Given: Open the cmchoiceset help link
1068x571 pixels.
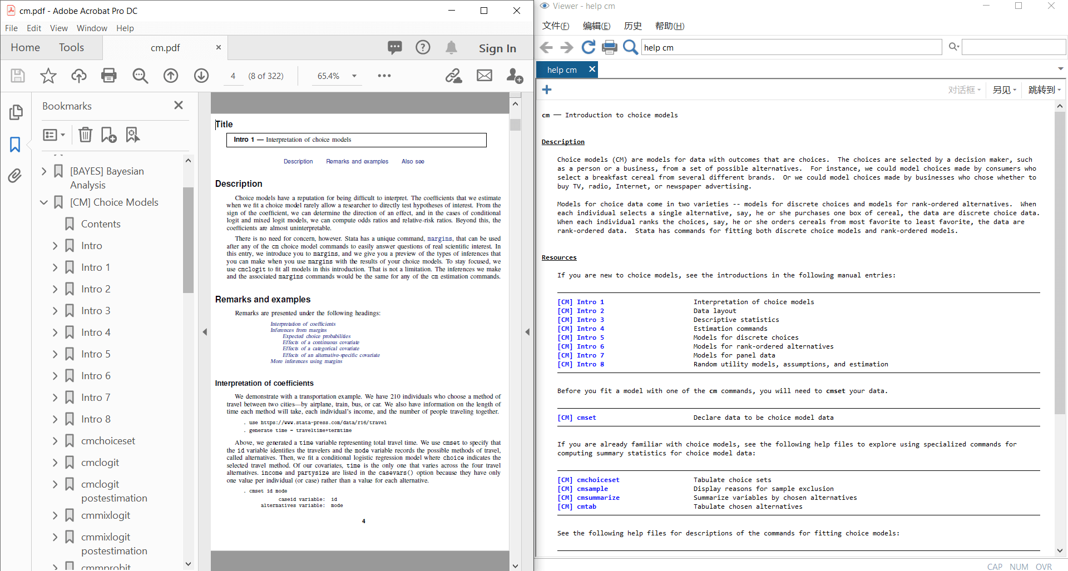Looking at the screenshot, I should click(589, 480).
